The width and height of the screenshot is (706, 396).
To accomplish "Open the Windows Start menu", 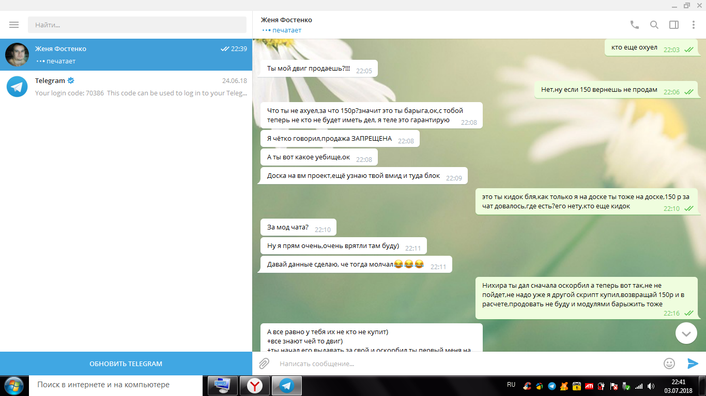I will tap(14, 385).
